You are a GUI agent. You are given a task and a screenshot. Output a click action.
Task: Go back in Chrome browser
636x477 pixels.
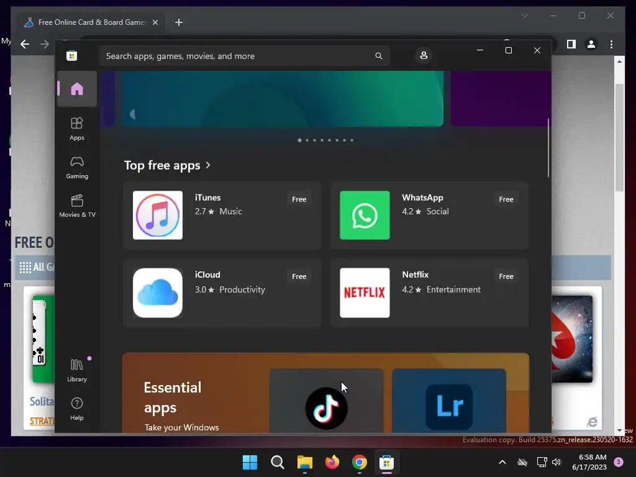click(25, 44)
